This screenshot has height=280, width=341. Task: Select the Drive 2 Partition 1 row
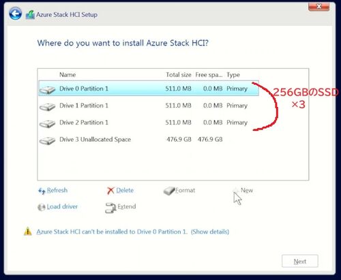149,123
